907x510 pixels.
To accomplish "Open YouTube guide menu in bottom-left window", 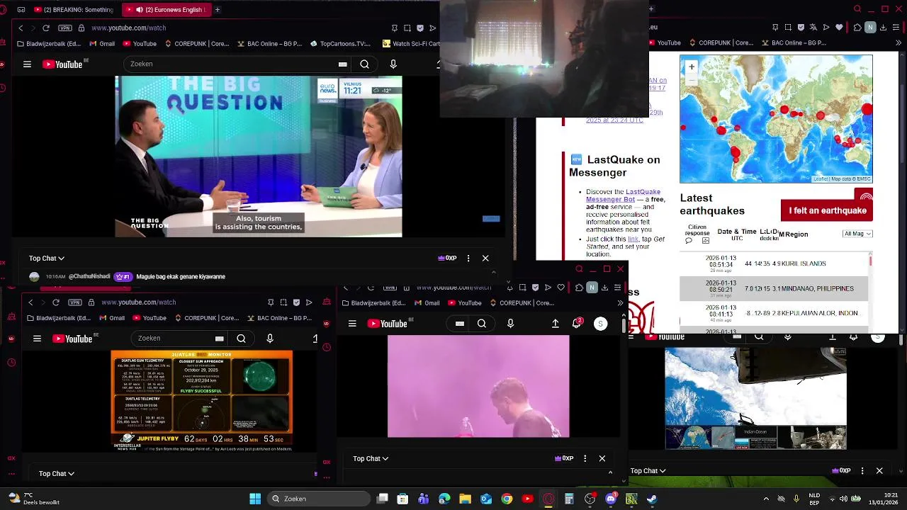I will click(37, 339).
